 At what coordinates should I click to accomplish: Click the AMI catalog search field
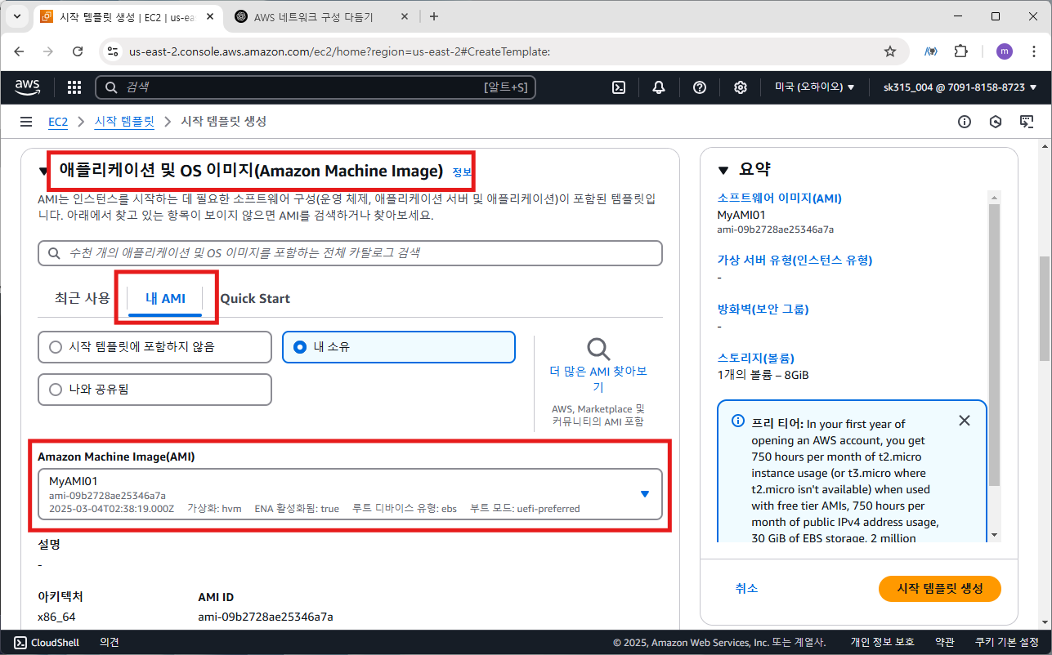350,253
